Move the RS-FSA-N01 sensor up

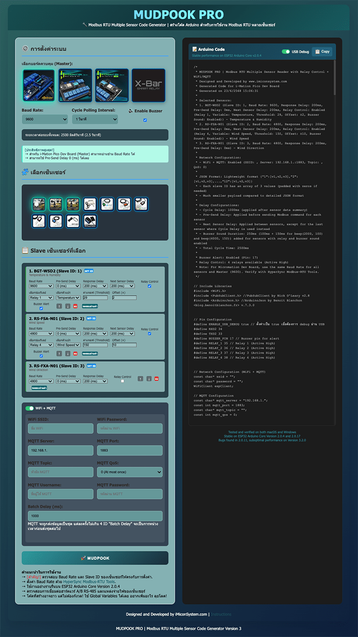coord(59,353)
